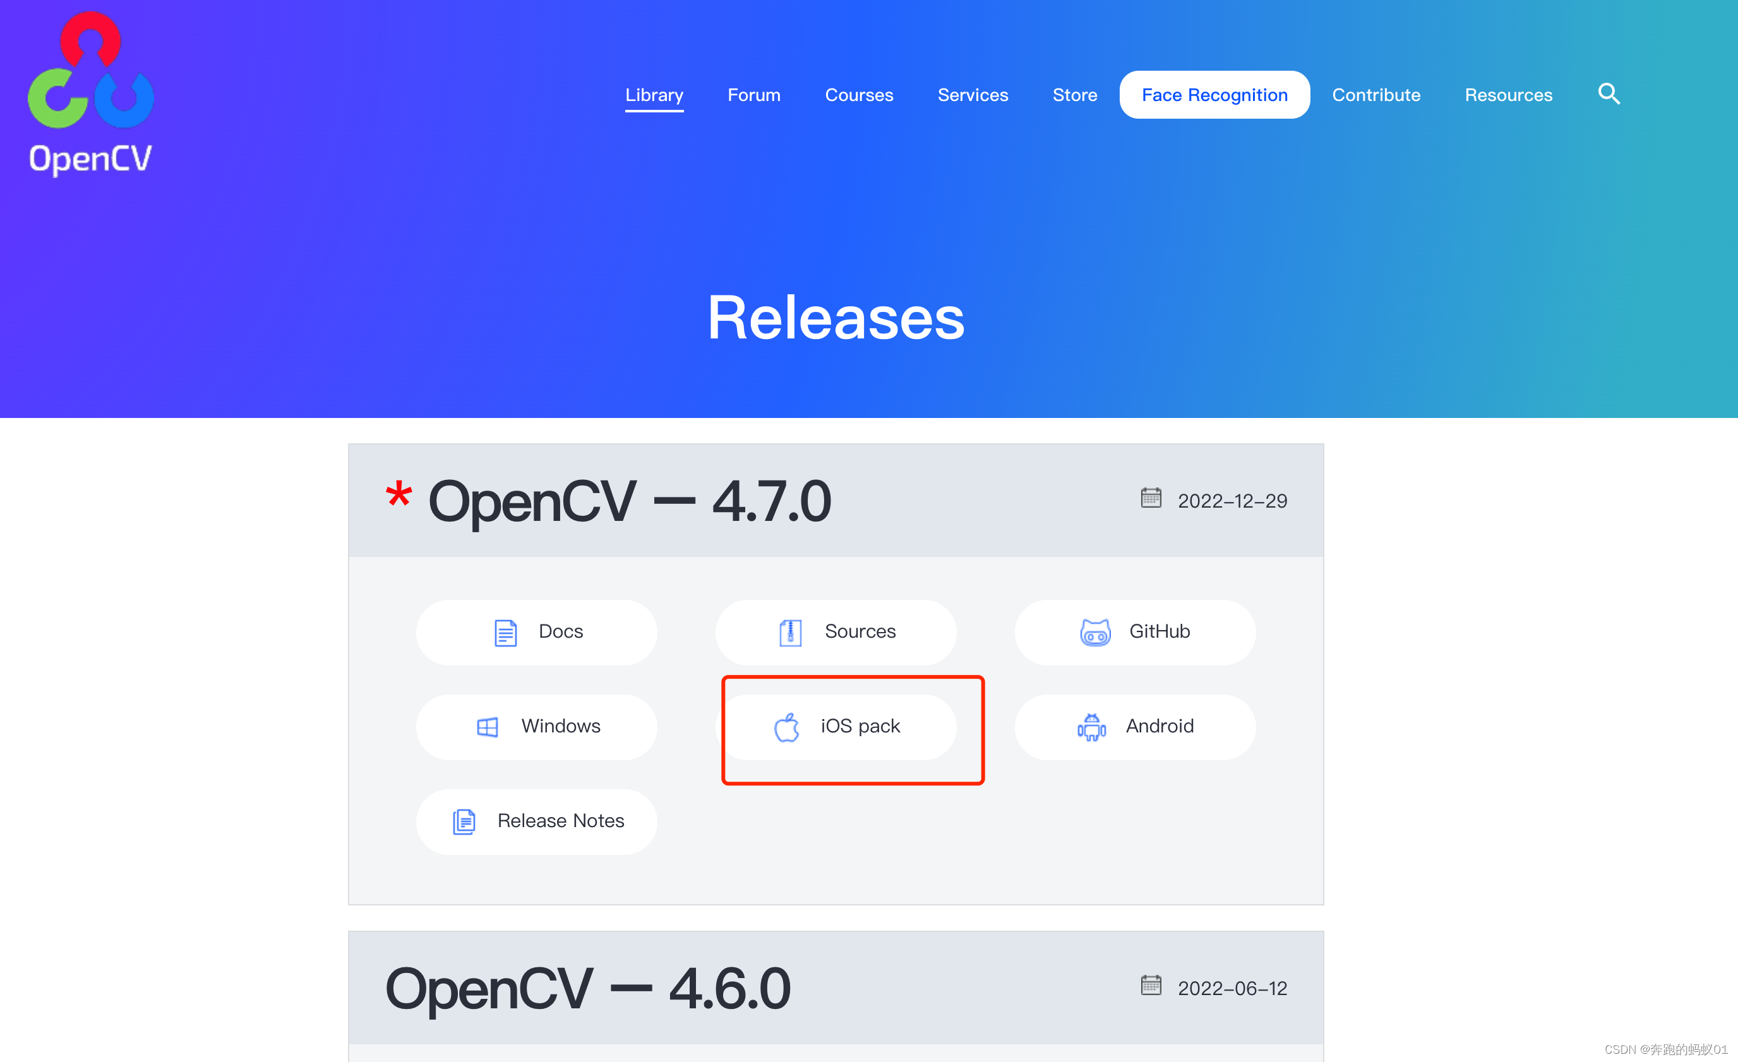Select the Forum menu item
This screenshot has height=1062, width=1738.
coord(753,94)
